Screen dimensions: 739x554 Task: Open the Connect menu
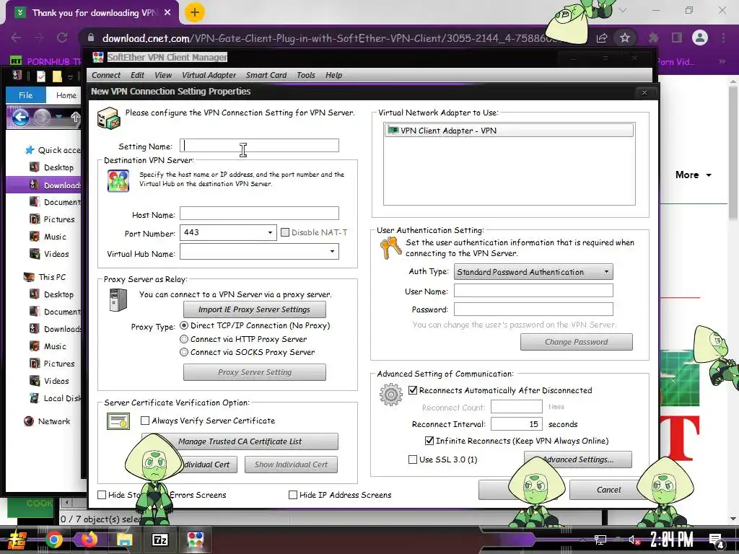pos(106,75)
